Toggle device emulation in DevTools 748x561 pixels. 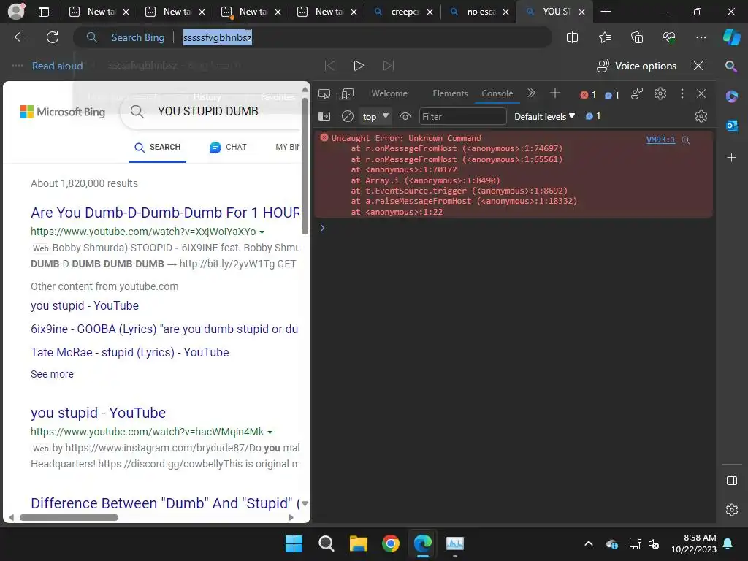(x=348, y=94)
